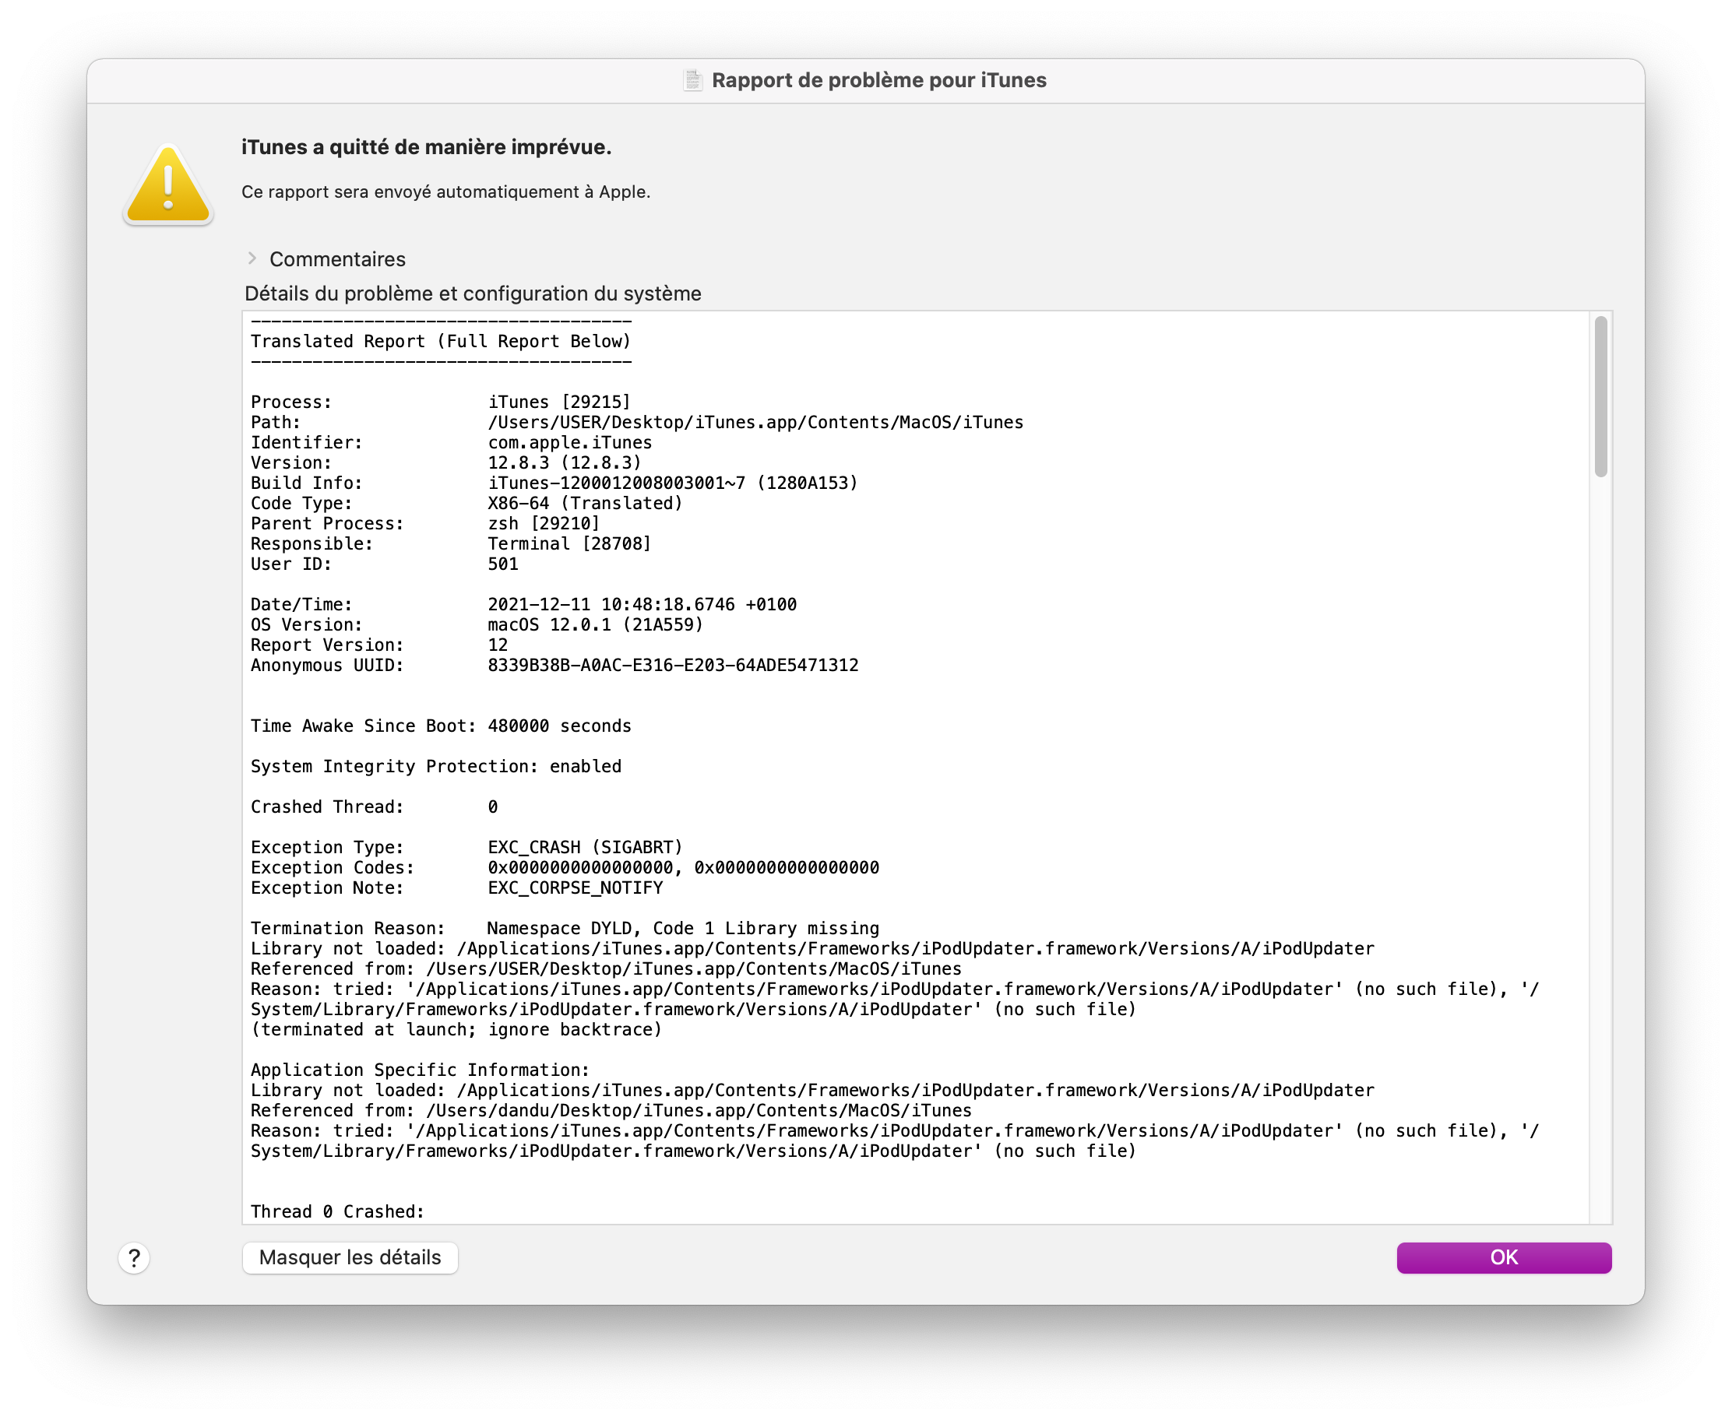Image resolution: width=1732 pixels, height=1420 pixels.
Task: Click the Anonymous UUID value
Action: [x=673, y=665]
